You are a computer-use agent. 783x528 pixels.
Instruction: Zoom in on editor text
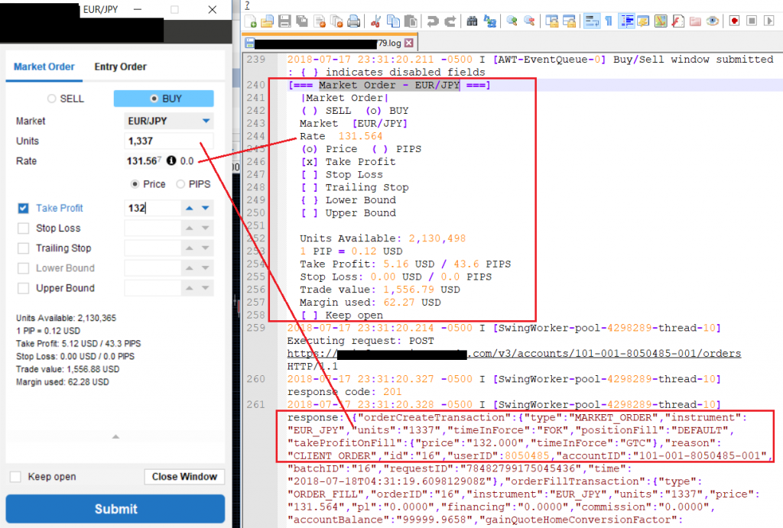[x=512, y=21]
